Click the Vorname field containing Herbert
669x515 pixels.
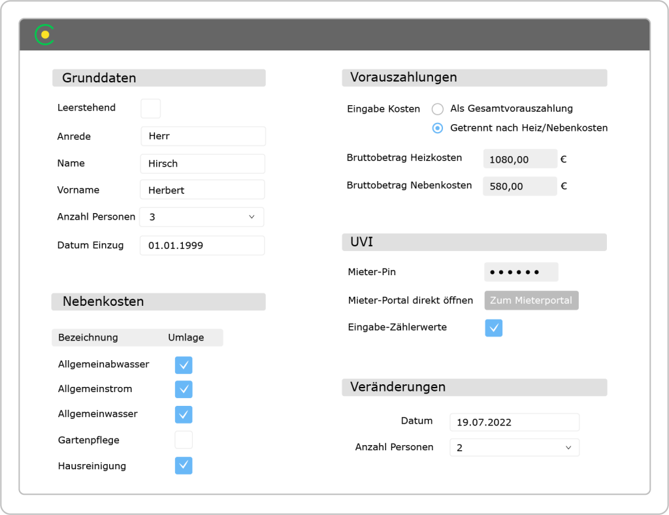click(x=203, y=190)
